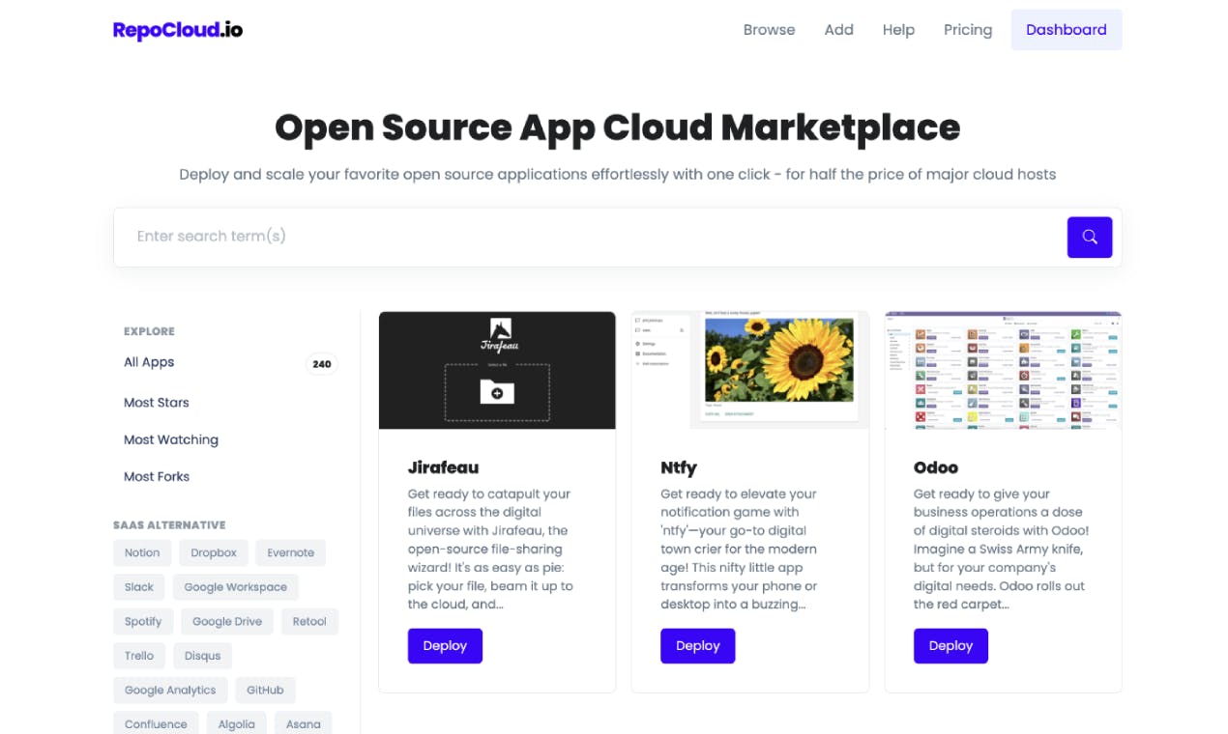Filter by Evernote alternative tag

(291, 552)
